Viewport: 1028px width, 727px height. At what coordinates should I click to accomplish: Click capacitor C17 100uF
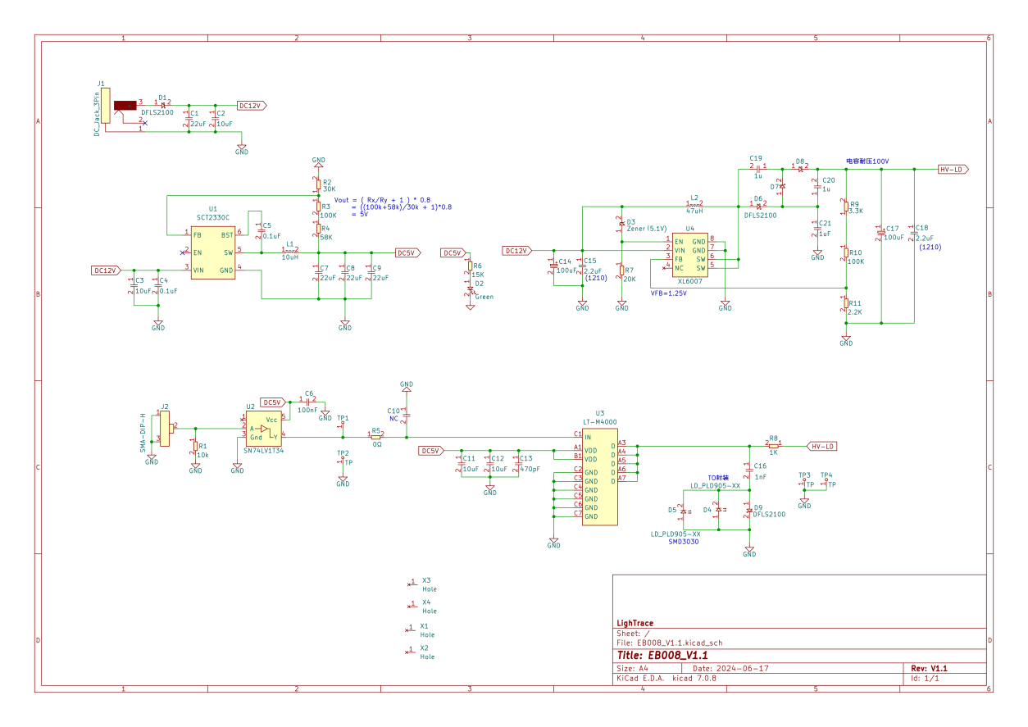click(882, 233)
